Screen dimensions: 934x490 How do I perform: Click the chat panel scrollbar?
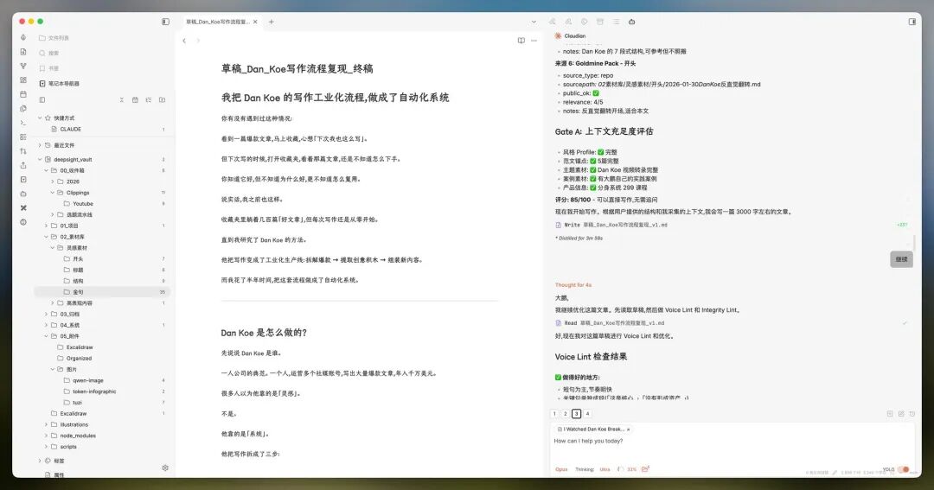[915, 242]
